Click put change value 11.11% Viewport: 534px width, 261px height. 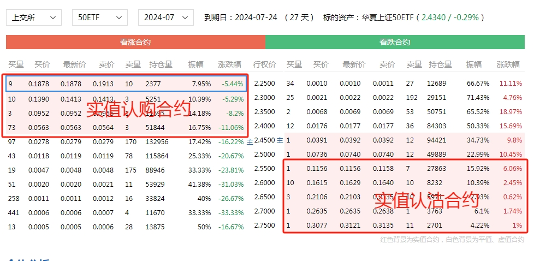[x=511, y=84]
